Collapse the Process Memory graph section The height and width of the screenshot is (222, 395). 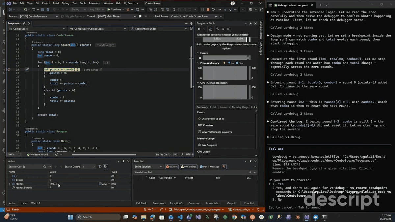point(198,63)
